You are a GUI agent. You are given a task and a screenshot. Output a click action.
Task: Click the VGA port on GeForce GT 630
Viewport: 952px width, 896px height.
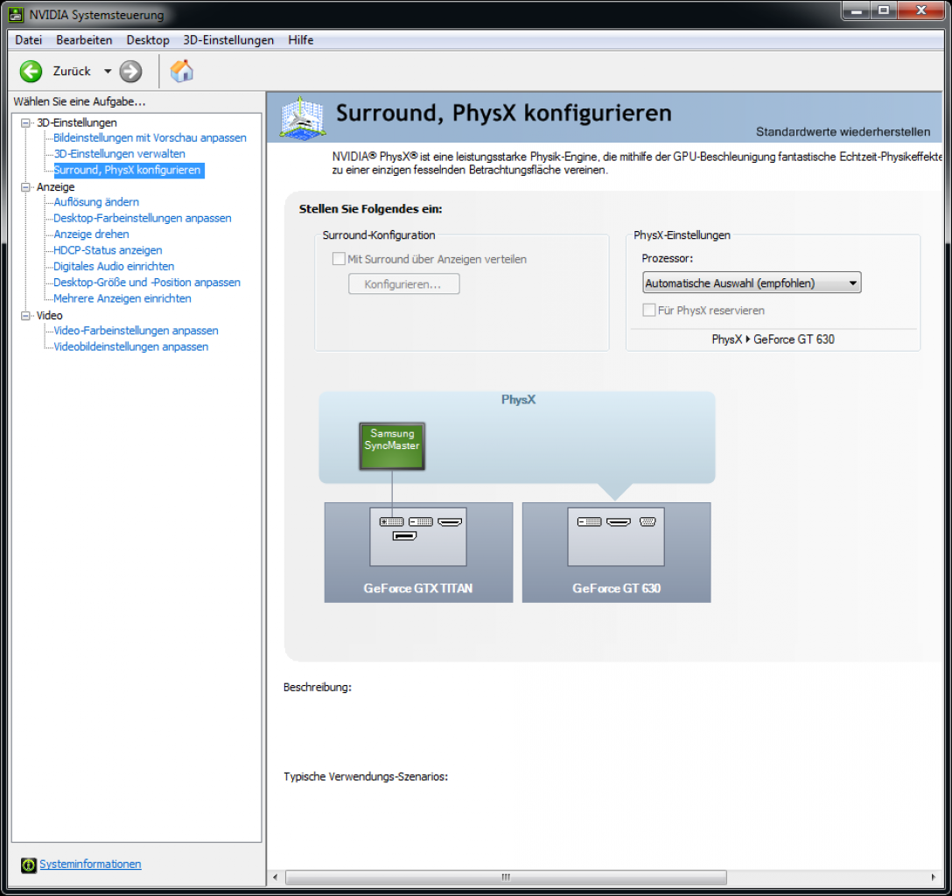point(647,521)
